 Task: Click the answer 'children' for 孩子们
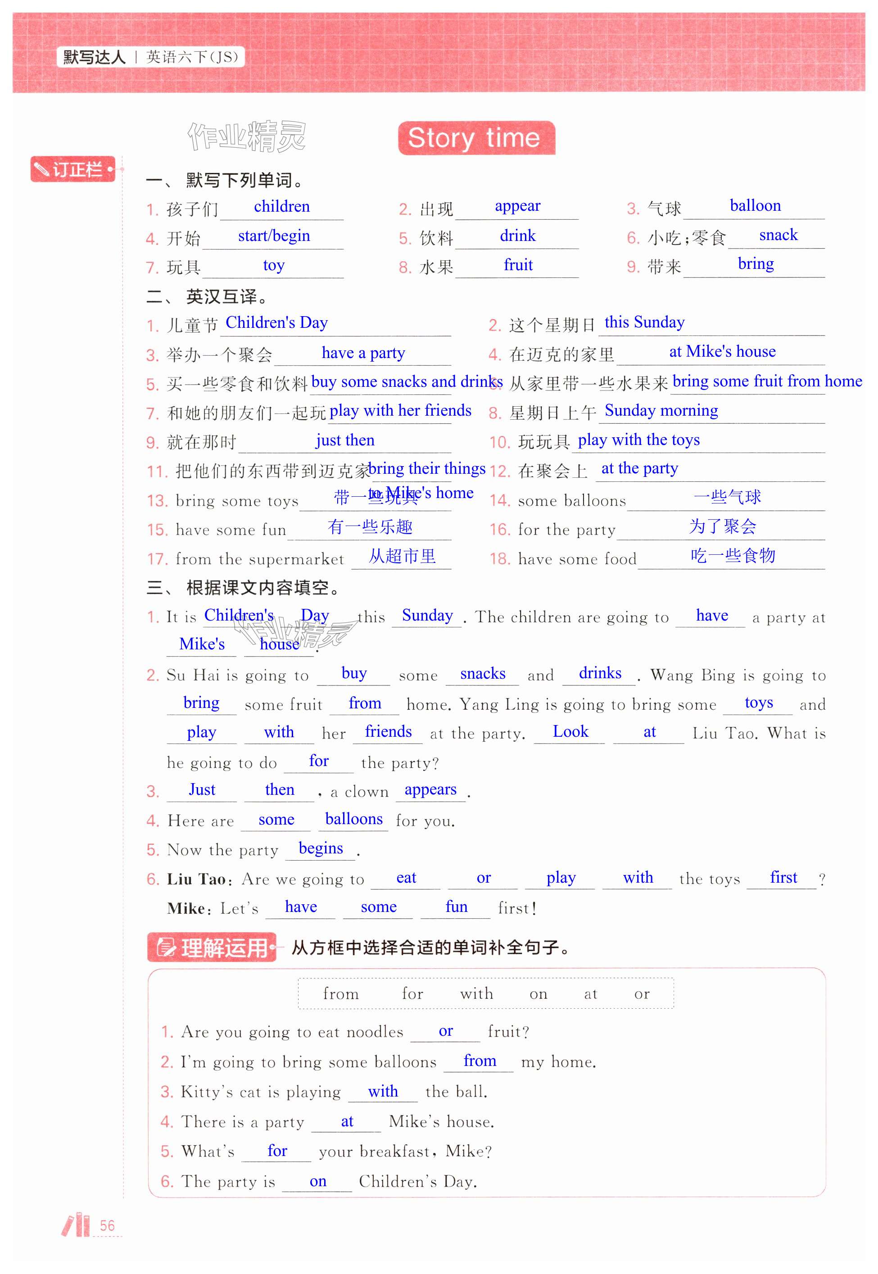[282, 207]
